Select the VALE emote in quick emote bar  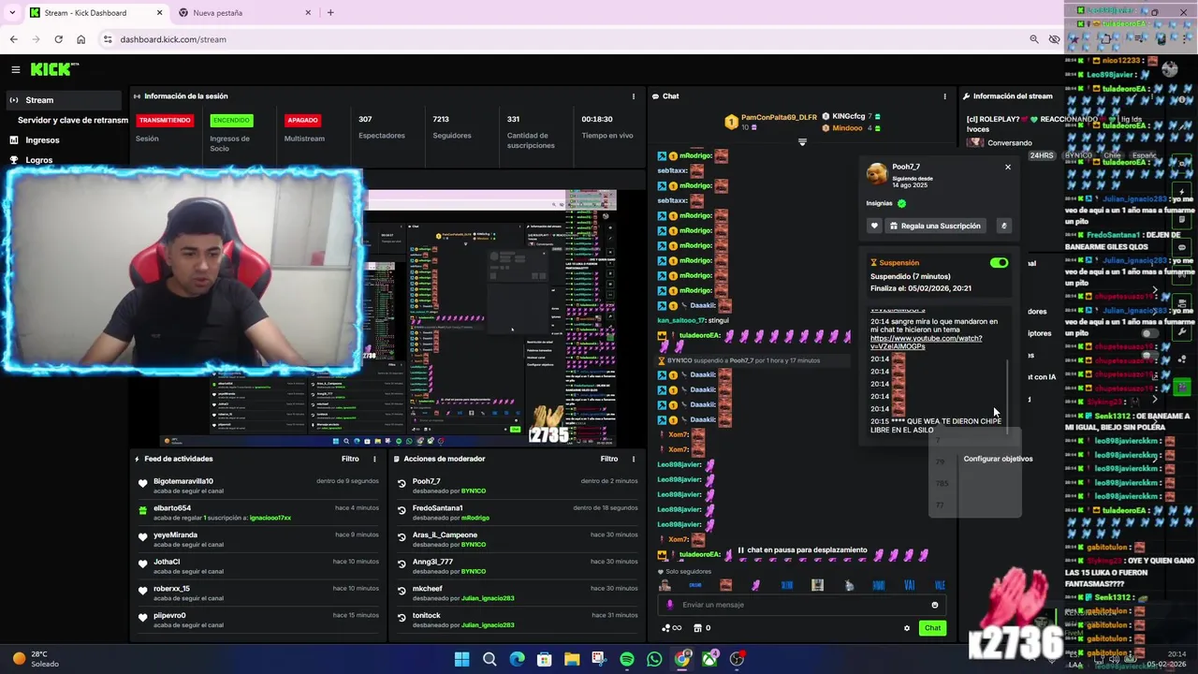pos(939,585)
